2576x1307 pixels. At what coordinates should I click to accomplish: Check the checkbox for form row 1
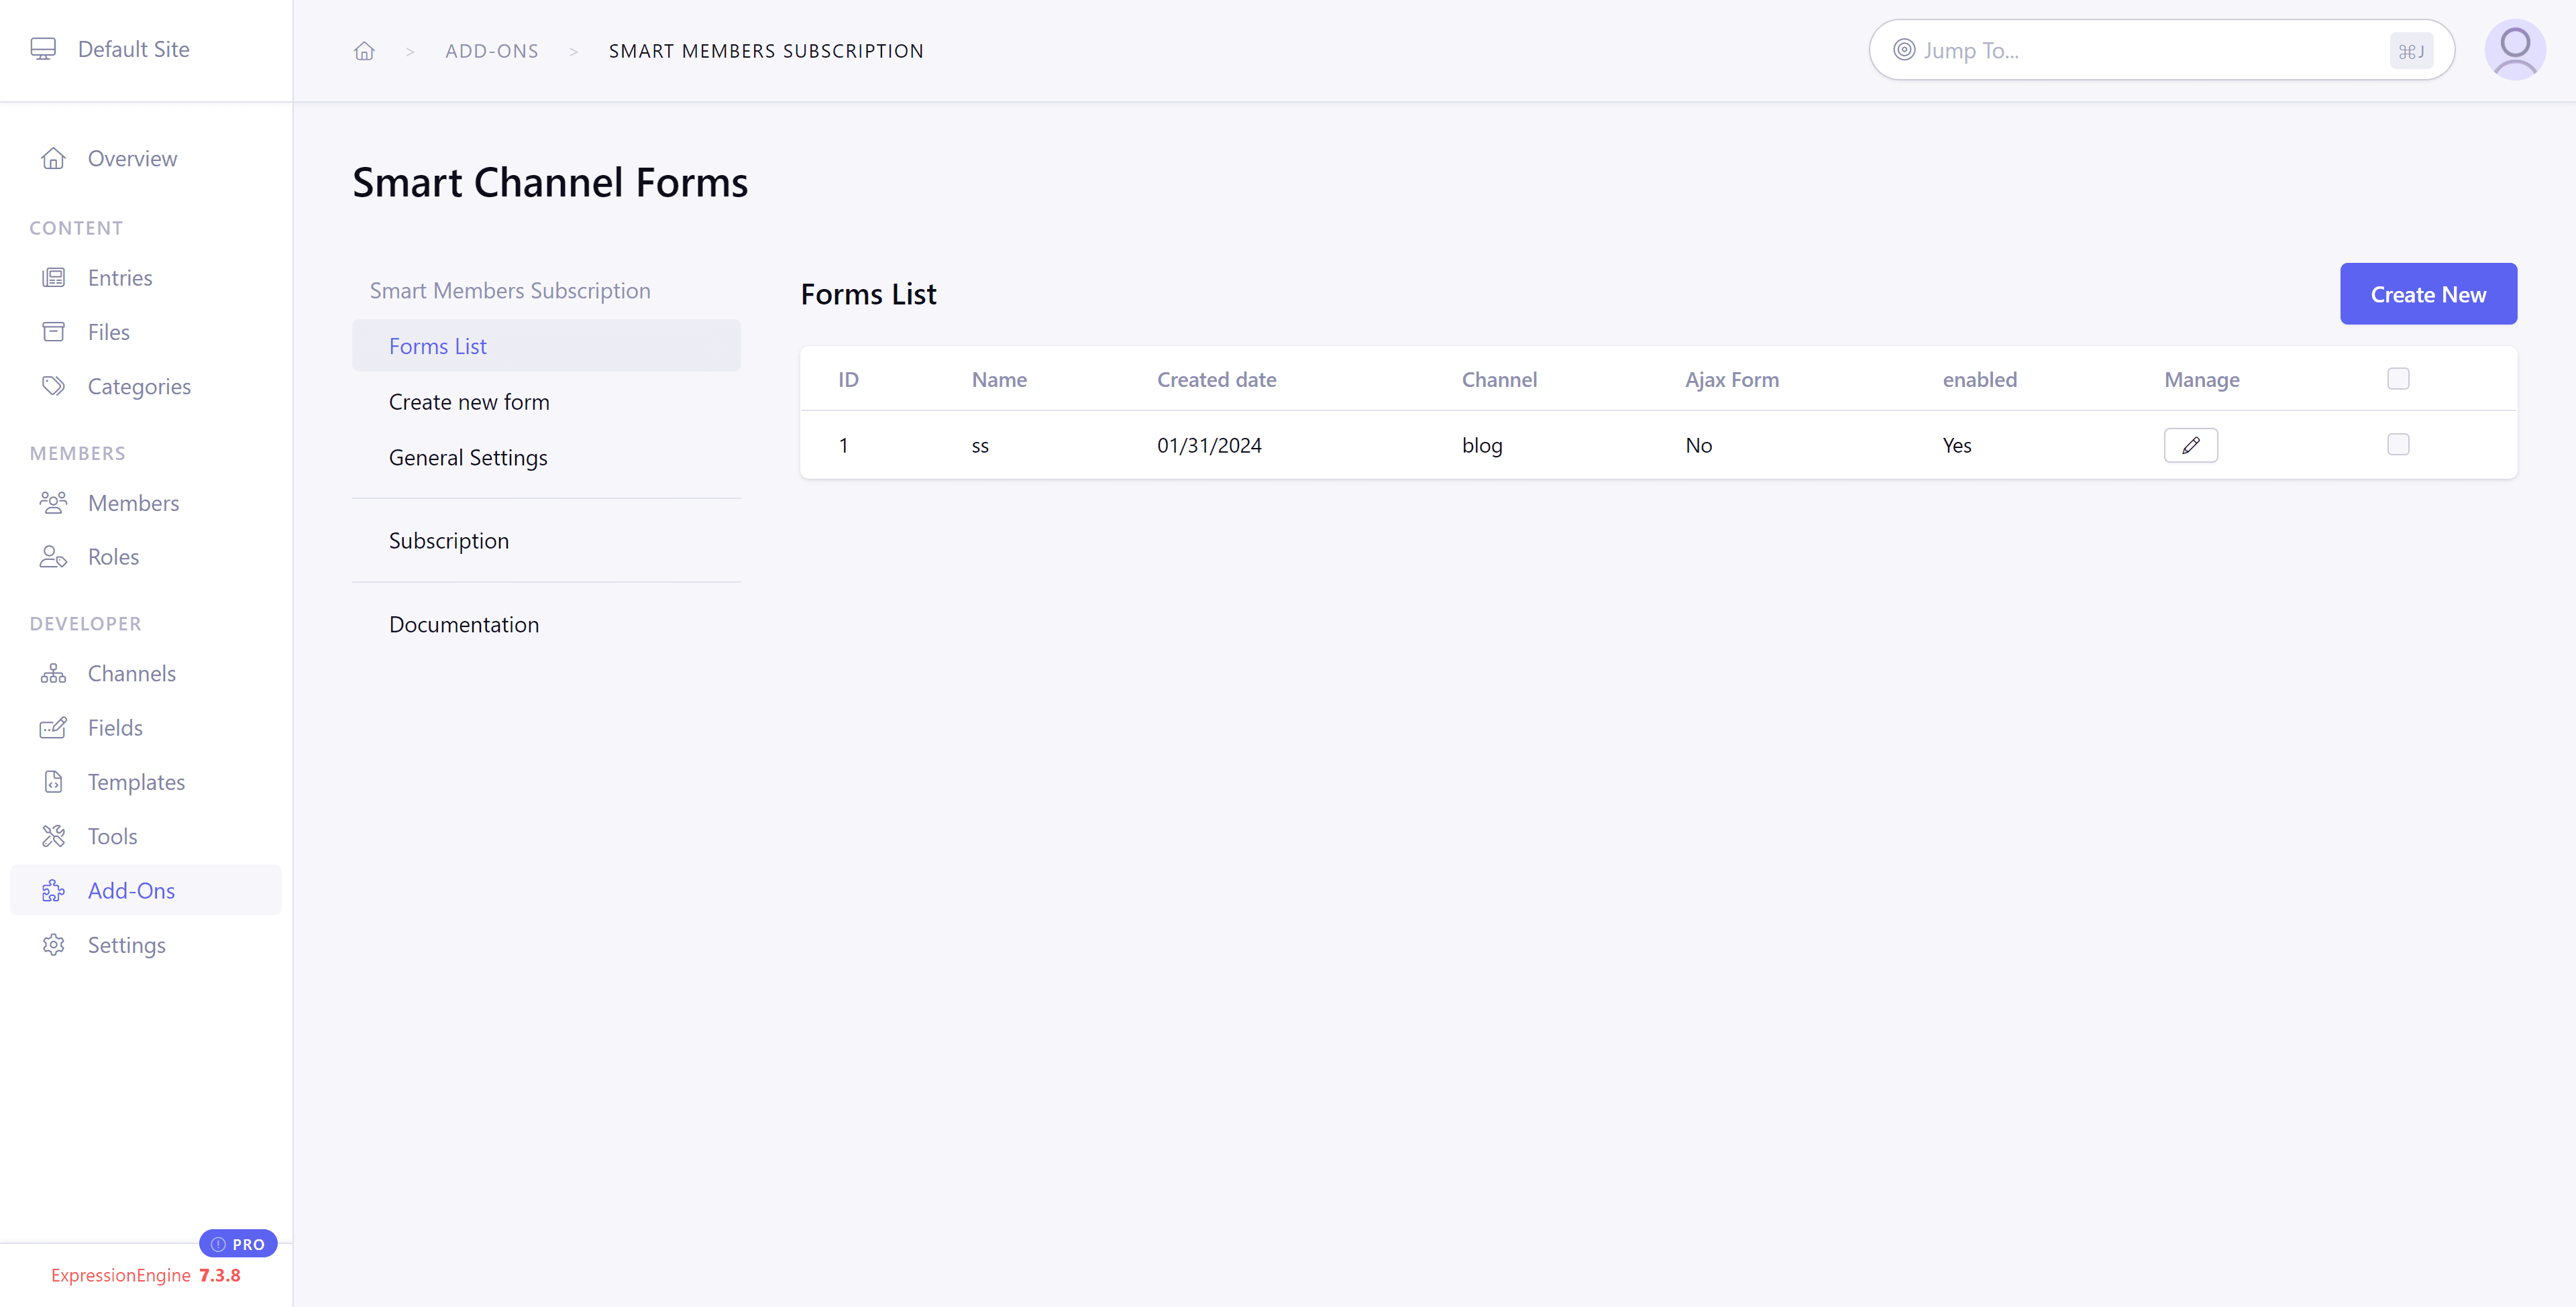[2397, 445]
